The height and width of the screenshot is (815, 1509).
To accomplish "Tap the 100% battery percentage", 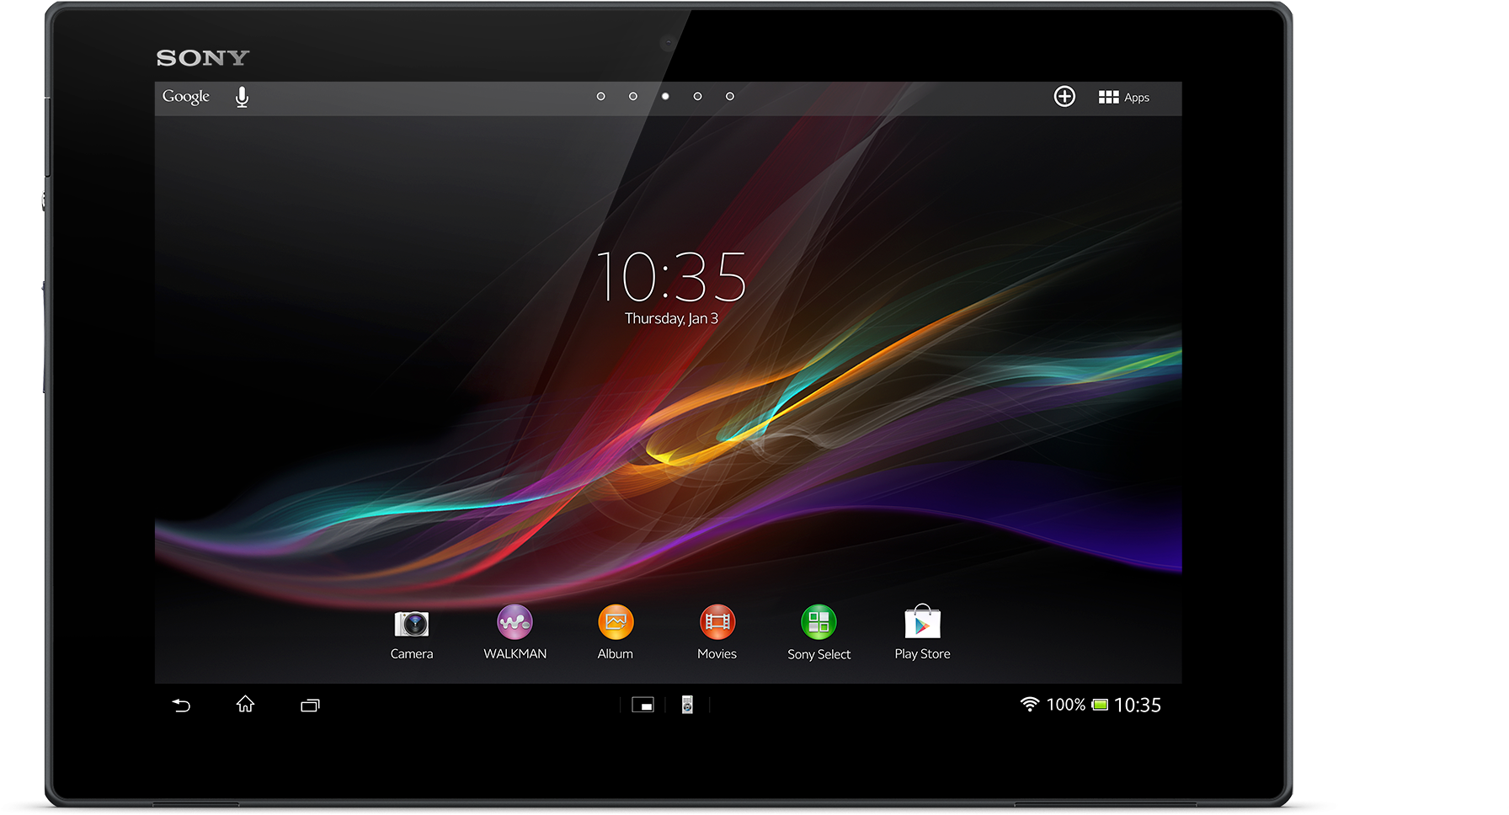I will pos(1065,705).
